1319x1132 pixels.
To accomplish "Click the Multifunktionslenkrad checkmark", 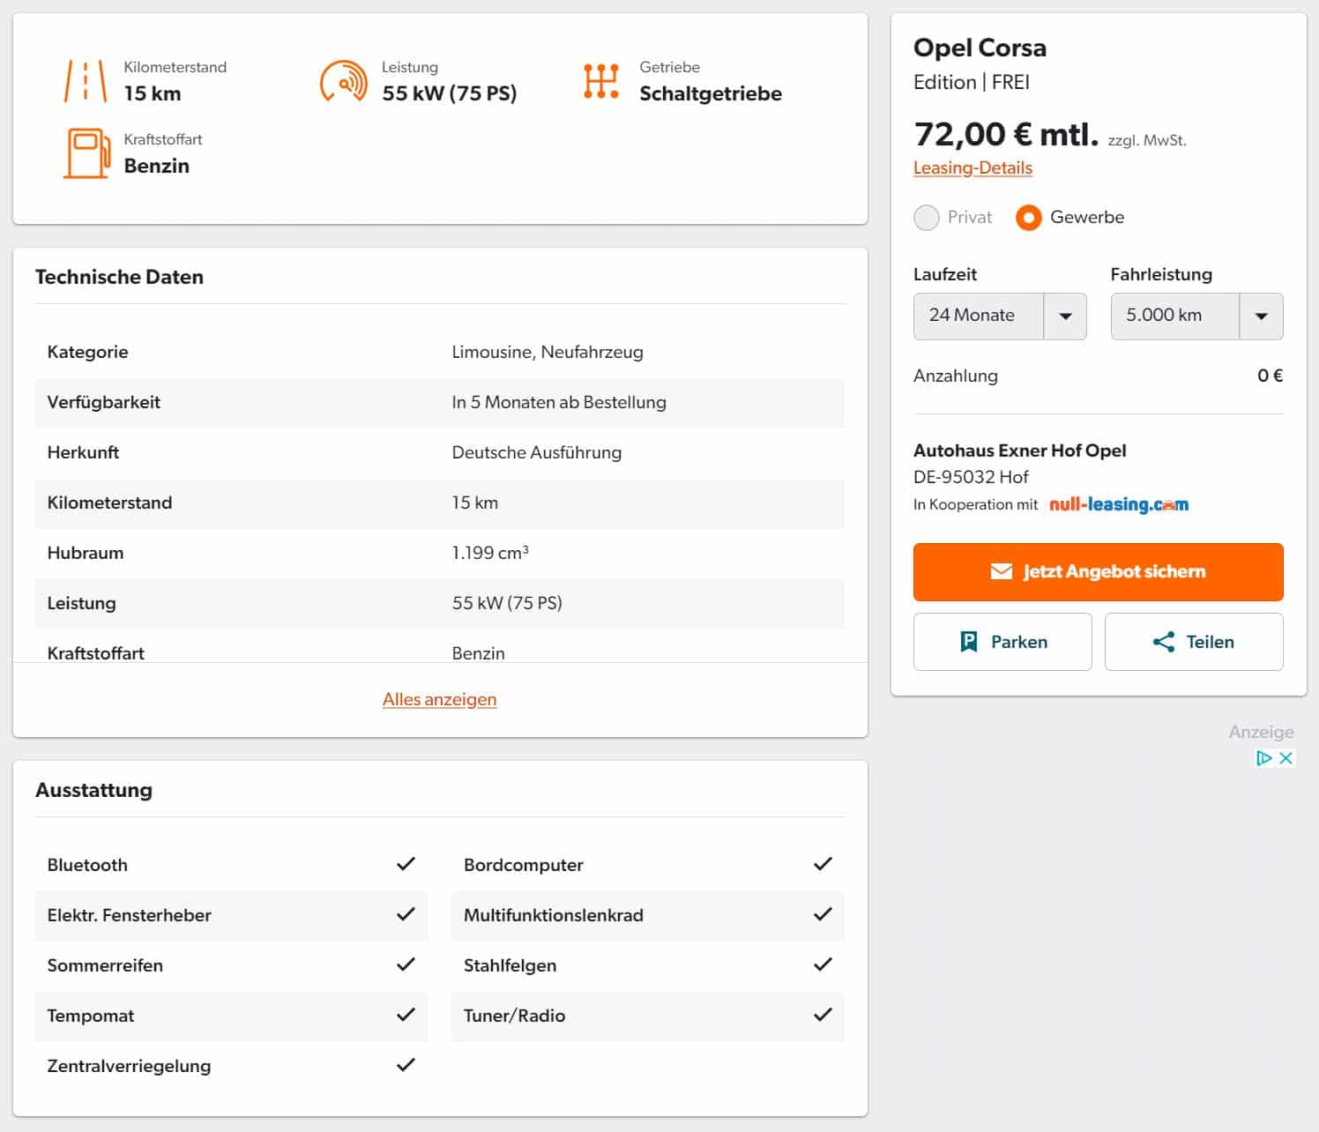I will 823,914.
